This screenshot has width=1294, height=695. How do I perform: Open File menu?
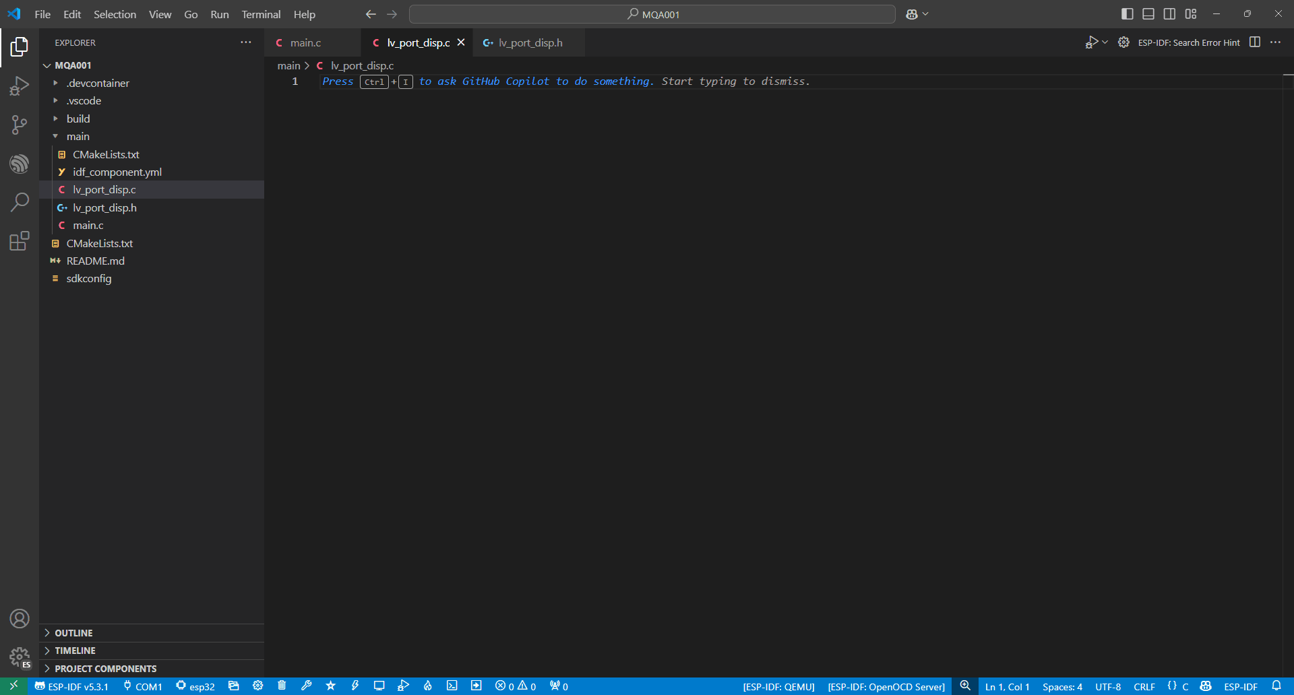(42, 14)
